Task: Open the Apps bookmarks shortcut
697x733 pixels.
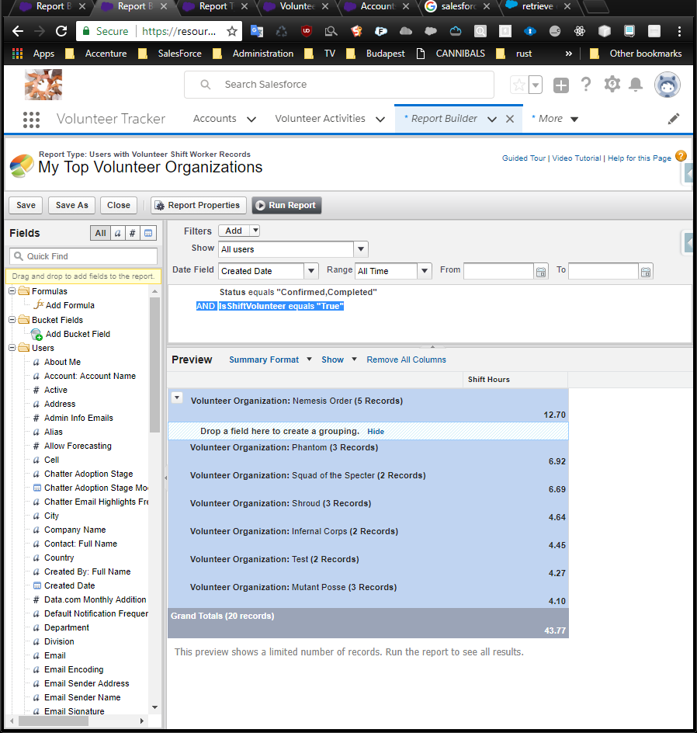Action: [33, 54]
